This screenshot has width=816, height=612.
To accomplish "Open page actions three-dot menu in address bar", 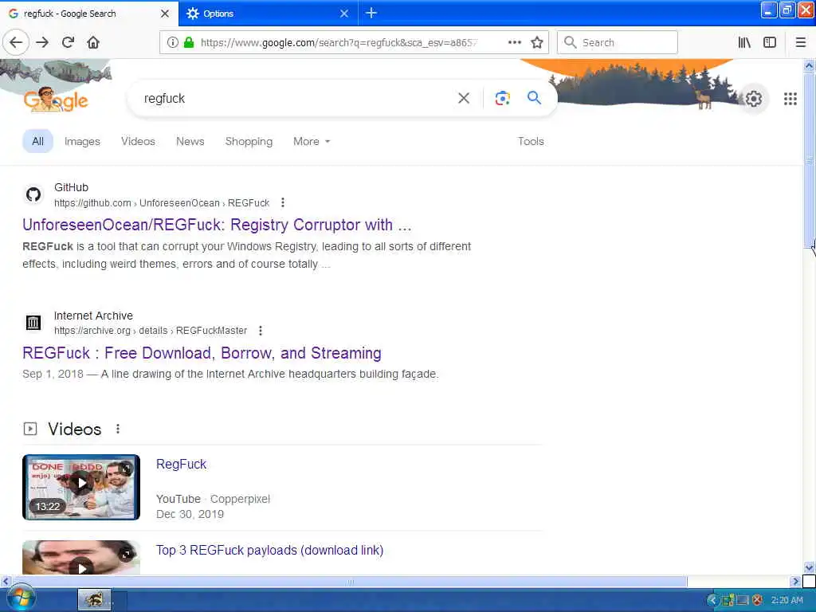I will [x=514, y=42].
